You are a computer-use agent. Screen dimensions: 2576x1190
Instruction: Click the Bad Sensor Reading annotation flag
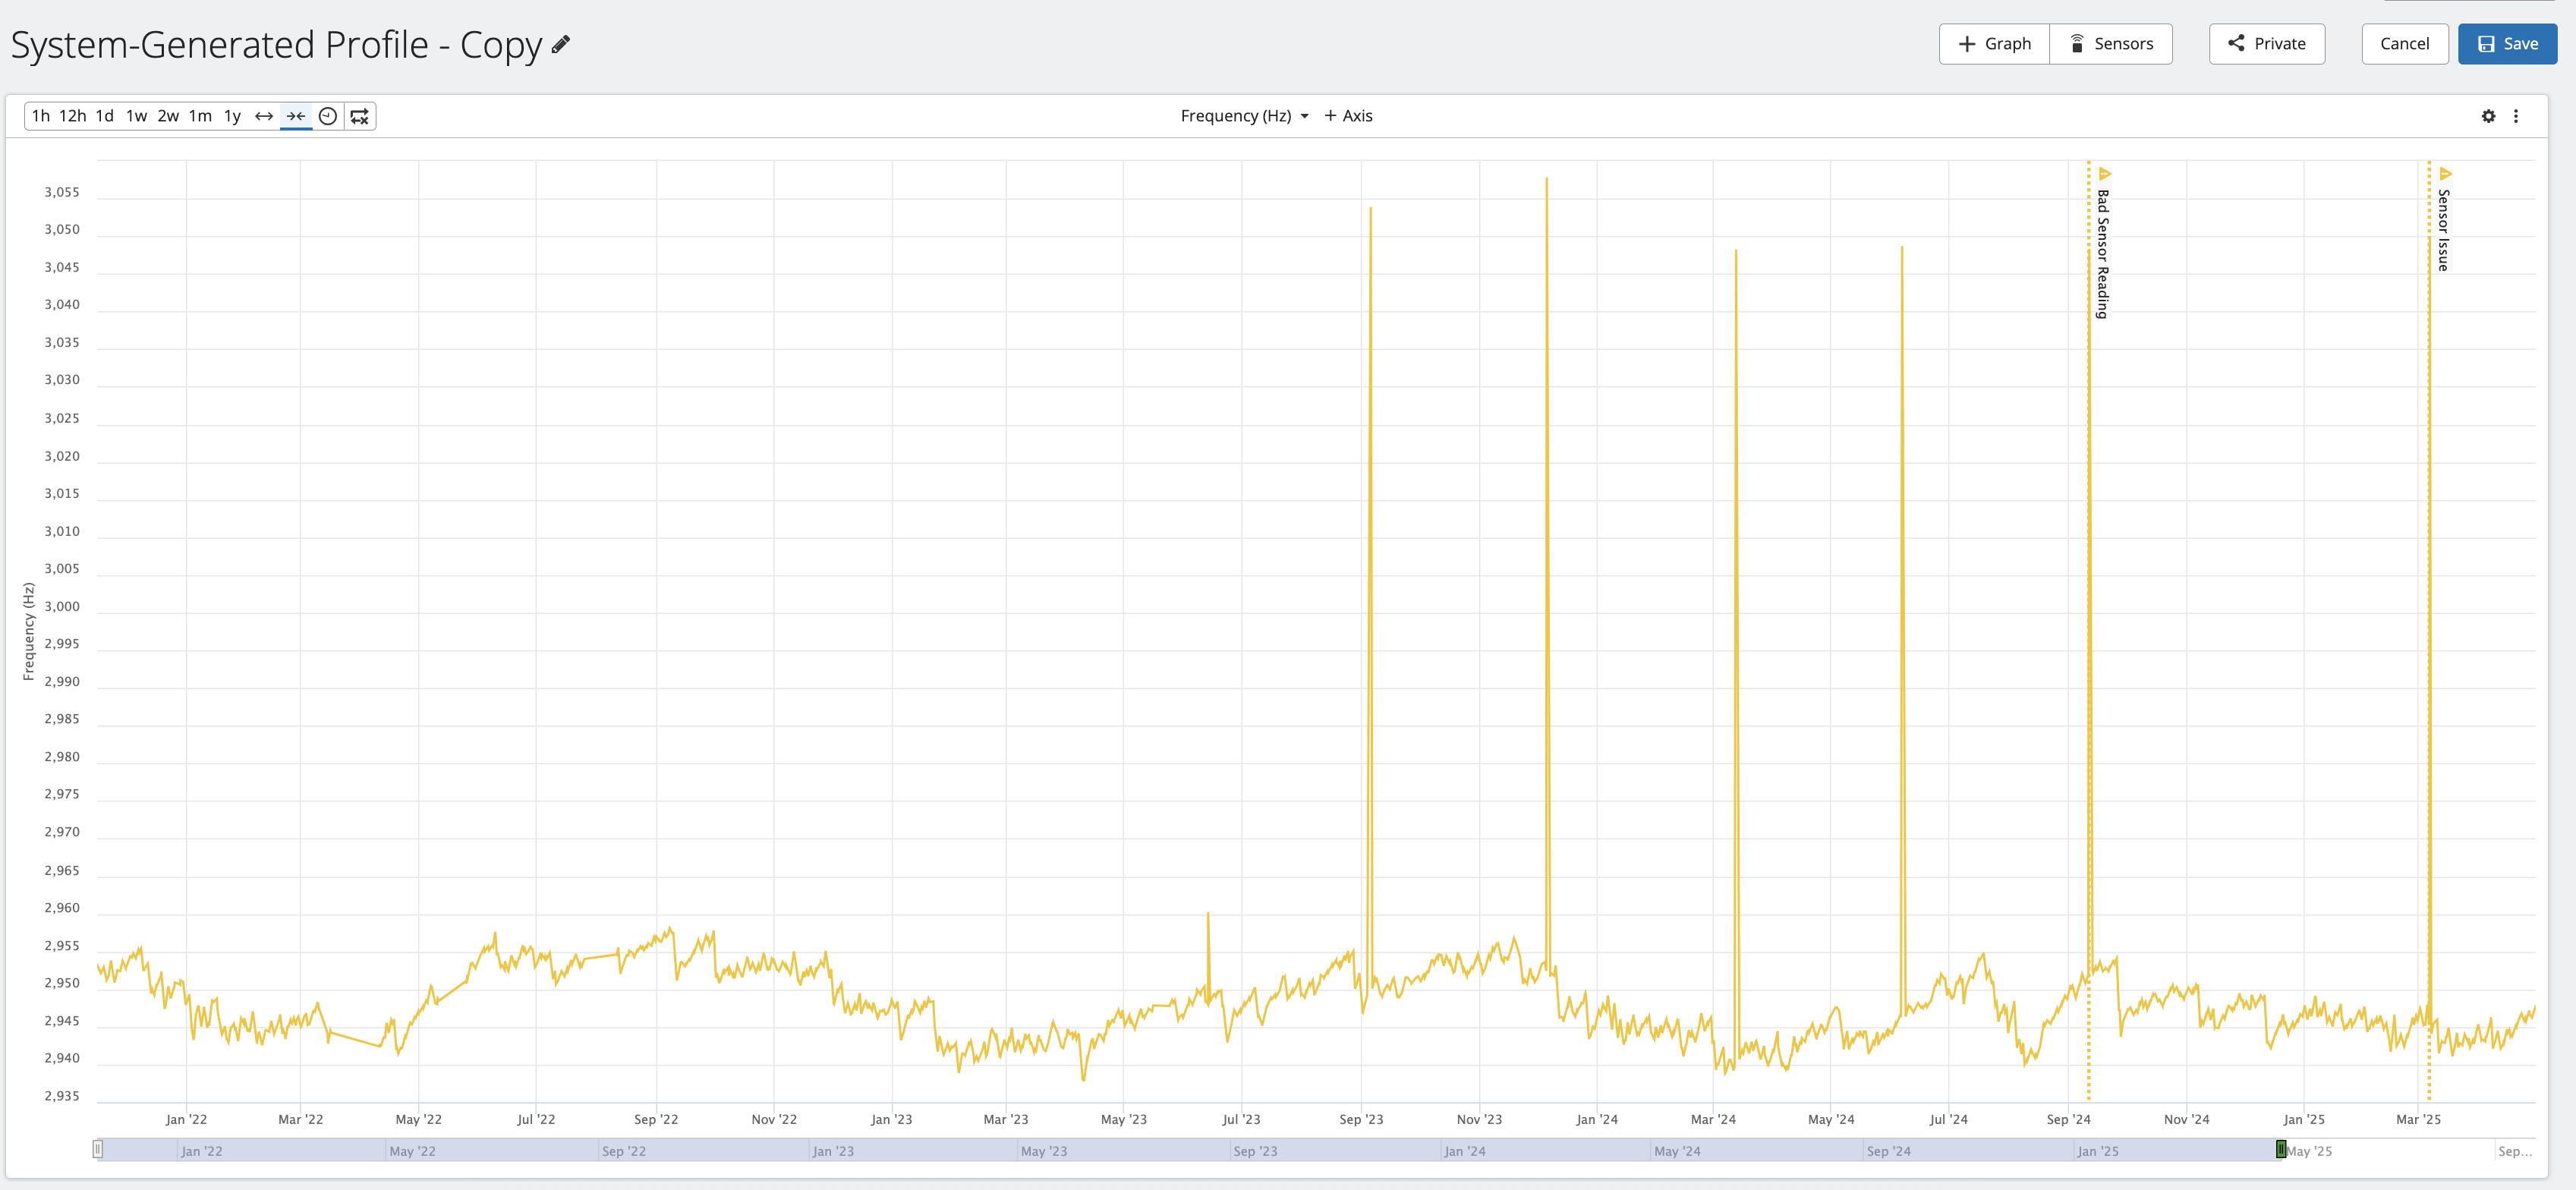[x=2105, y=174]
